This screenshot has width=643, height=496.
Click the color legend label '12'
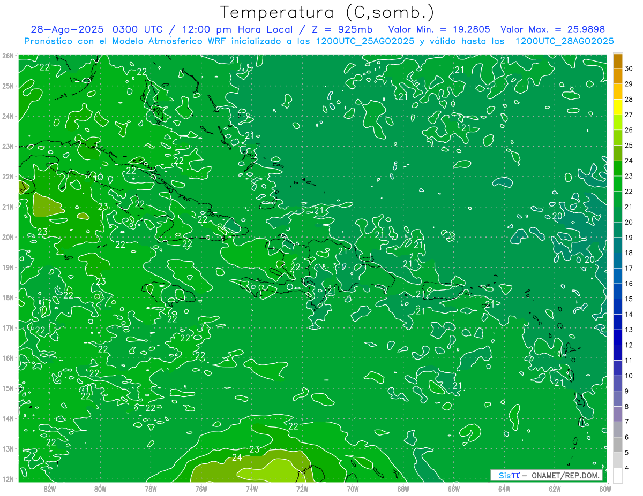tap(629, 345)
